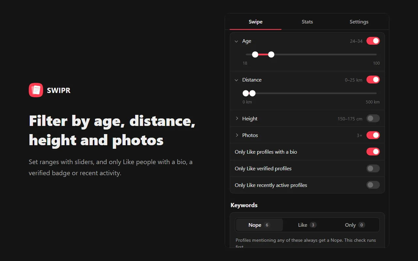Switch to the Stats tab
Image resolution: width=418 pixels, height=261 pixels.
click(x=307, y=22)
